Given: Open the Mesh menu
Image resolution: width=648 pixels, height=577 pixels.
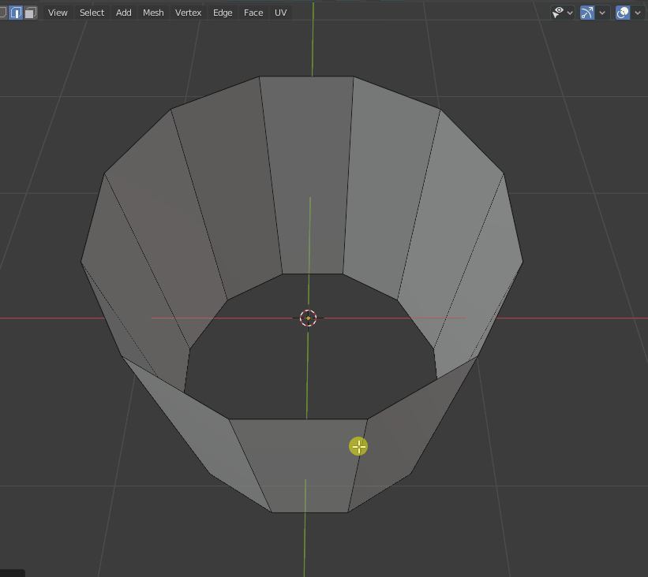Looking at the screenshot, I should (x=153, y=13).
